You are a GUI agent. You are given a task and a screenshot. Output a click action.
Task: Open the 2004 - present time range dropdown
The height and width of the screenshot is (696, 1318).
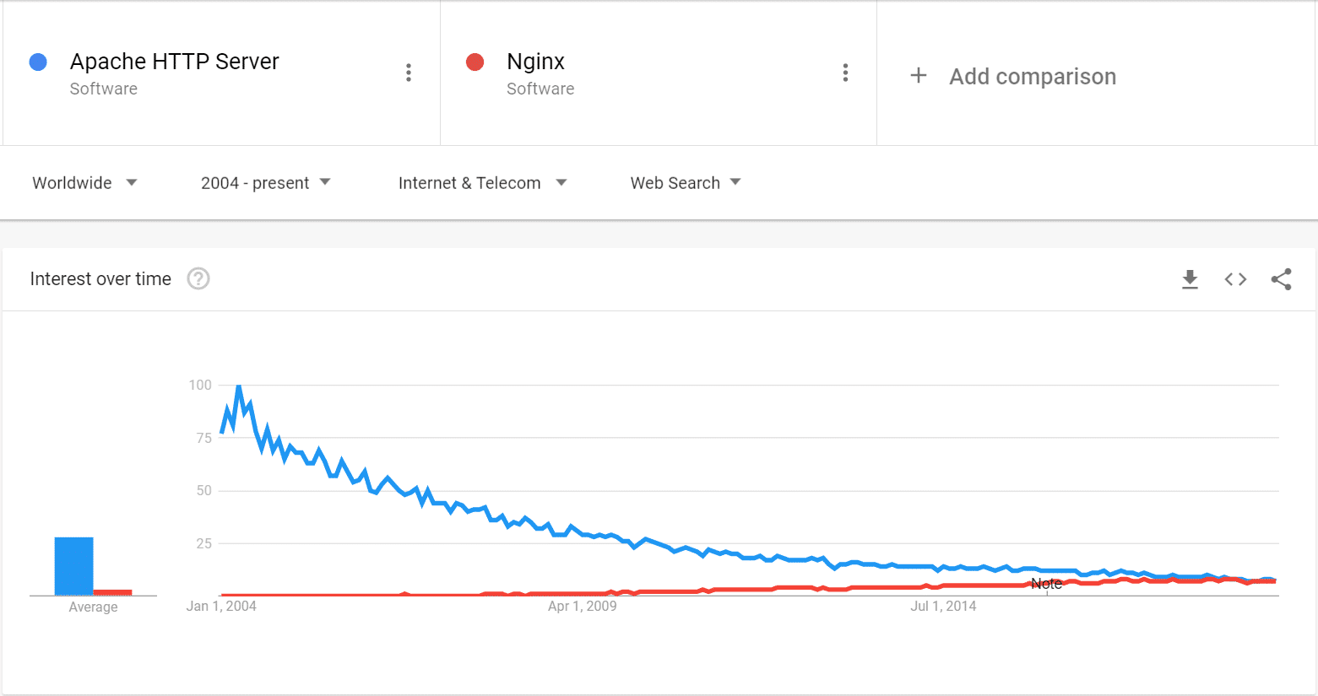[266, 182]
